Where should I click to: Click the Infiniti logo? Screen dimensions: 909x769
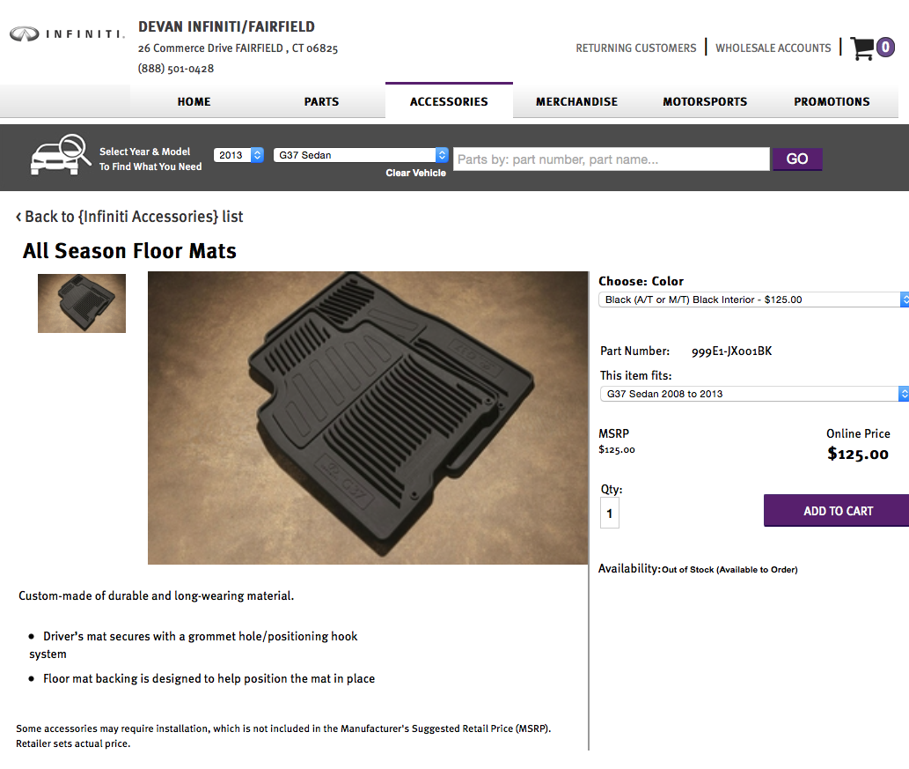coord(67,34)
